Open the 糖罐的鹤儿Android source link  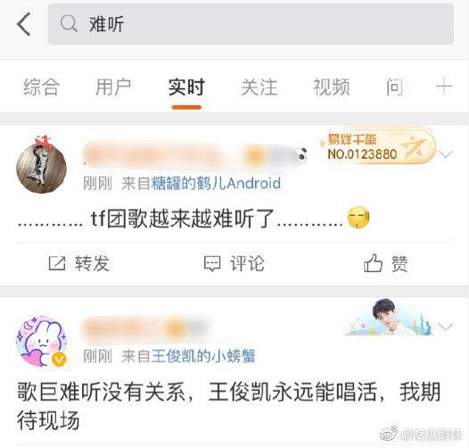(216, 183)
